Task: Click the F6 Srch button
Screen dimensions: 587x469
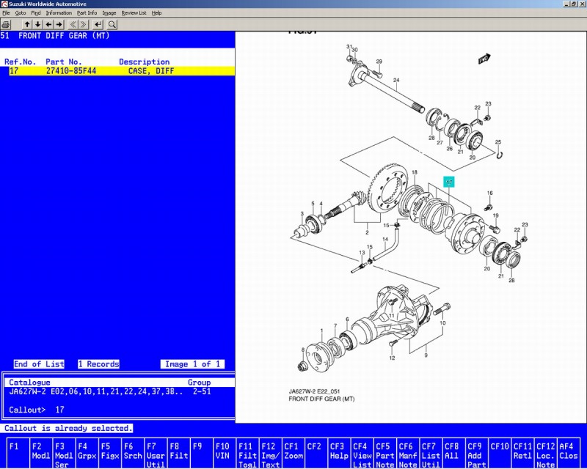Action: [132, 453]
